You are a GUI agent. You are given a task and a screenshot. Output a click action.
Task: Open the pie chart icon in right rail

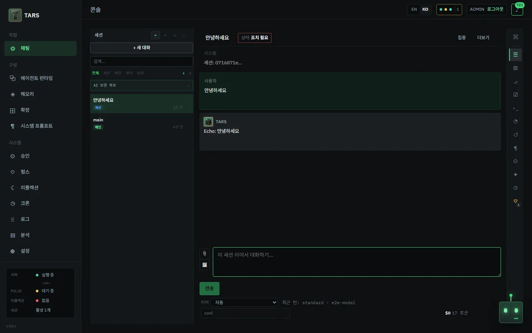(516, 121)
